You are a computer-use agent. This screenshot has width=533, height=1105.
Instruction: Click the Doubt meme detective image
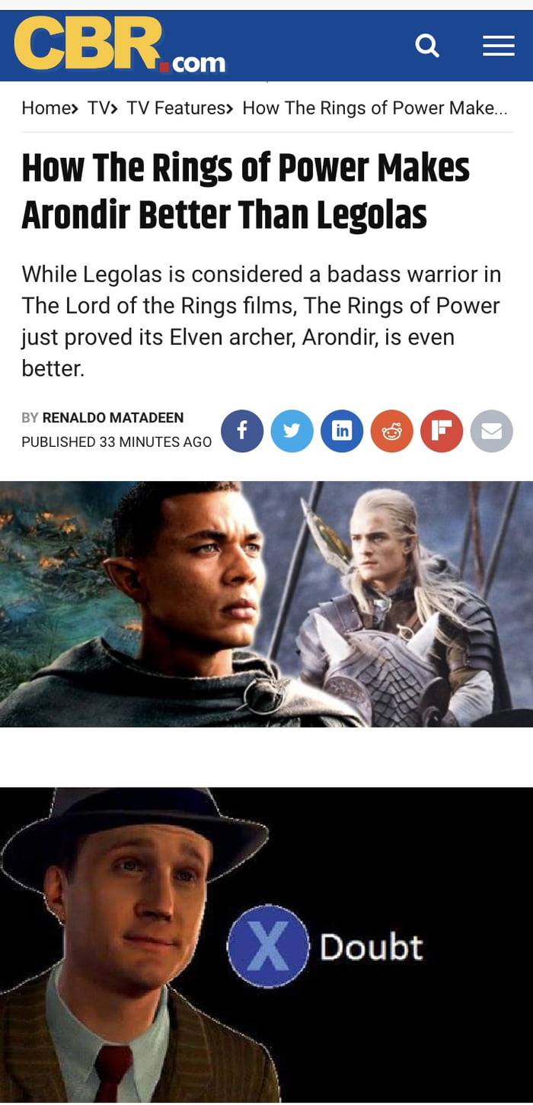click(266, 944)
